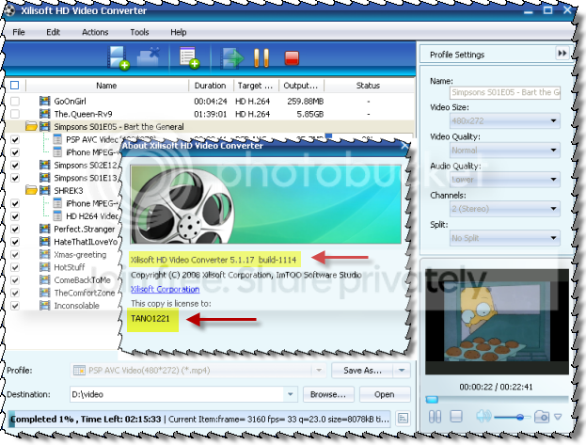Click the Remove file toolbar icon

click(149, 57)
